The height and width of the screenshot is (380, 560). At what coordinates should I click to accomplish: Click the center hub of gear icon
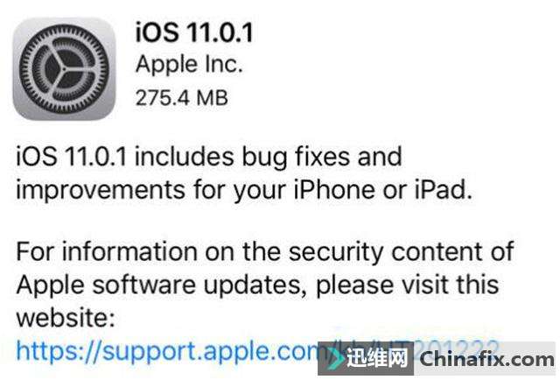[x=64, y=68]
